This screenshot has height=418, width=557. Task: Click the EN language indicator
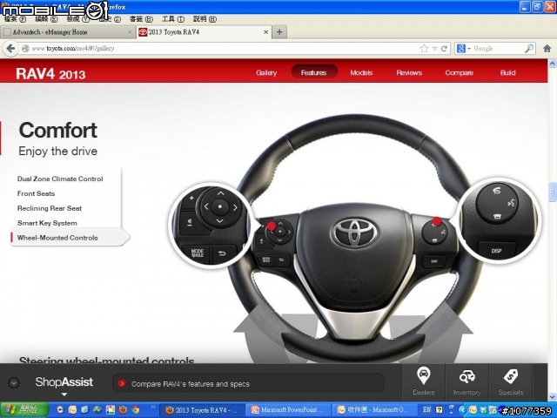(x=427, y=410)
